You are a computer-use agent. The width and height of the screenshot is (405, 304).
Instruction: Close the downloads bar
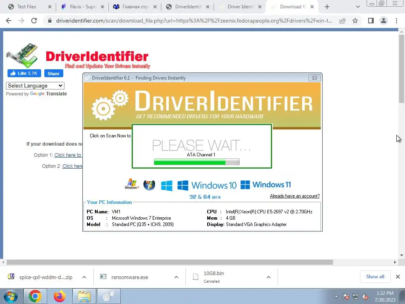coord(398,277)
